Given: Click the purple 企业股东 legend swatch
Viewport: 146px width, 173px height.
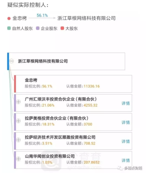Looking at the screenshot, I should click(x=38, y=28).
